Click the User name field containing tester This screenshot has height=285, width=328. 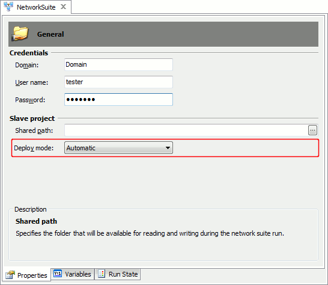pyautogui.click(x=118, y=82)
